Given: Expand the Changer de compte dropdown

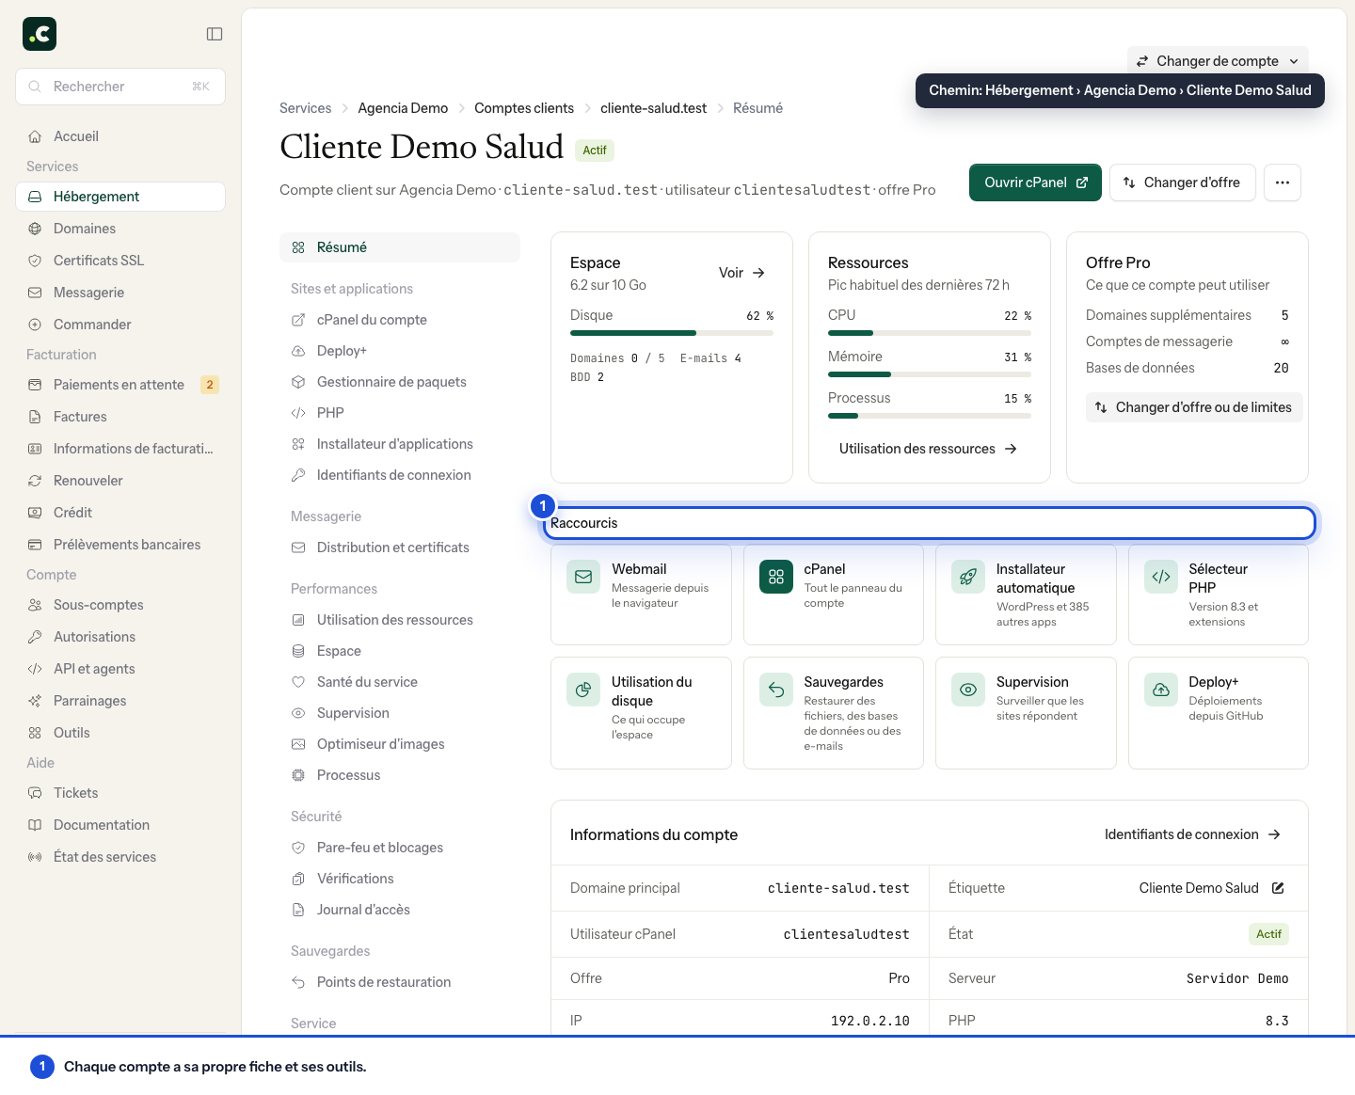Looking at the screenshot, I should pos(1218,61).
